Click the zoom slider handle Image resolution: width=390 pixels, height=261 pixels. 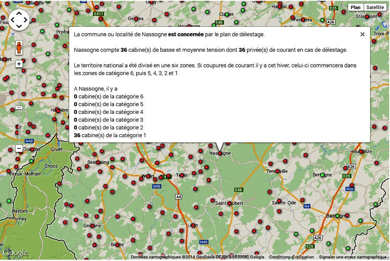point(19,108)
